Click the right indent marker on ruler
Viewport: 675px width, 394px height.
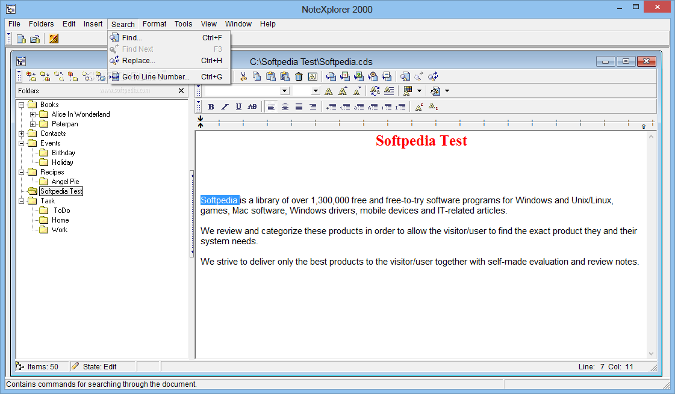click(644, 126)
